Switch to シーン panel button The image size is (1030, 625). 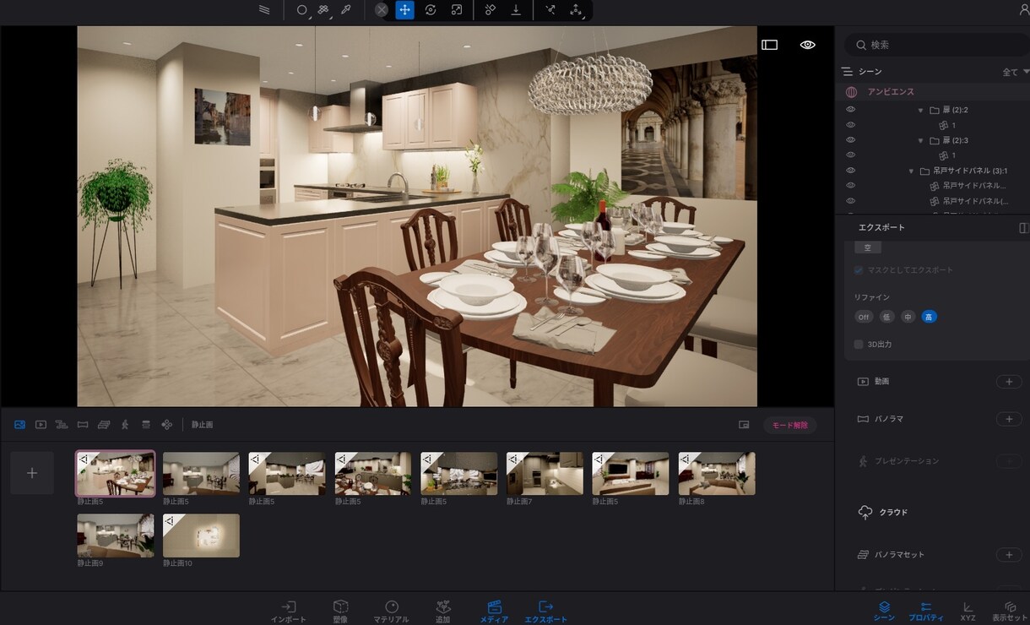pos(884,611)
